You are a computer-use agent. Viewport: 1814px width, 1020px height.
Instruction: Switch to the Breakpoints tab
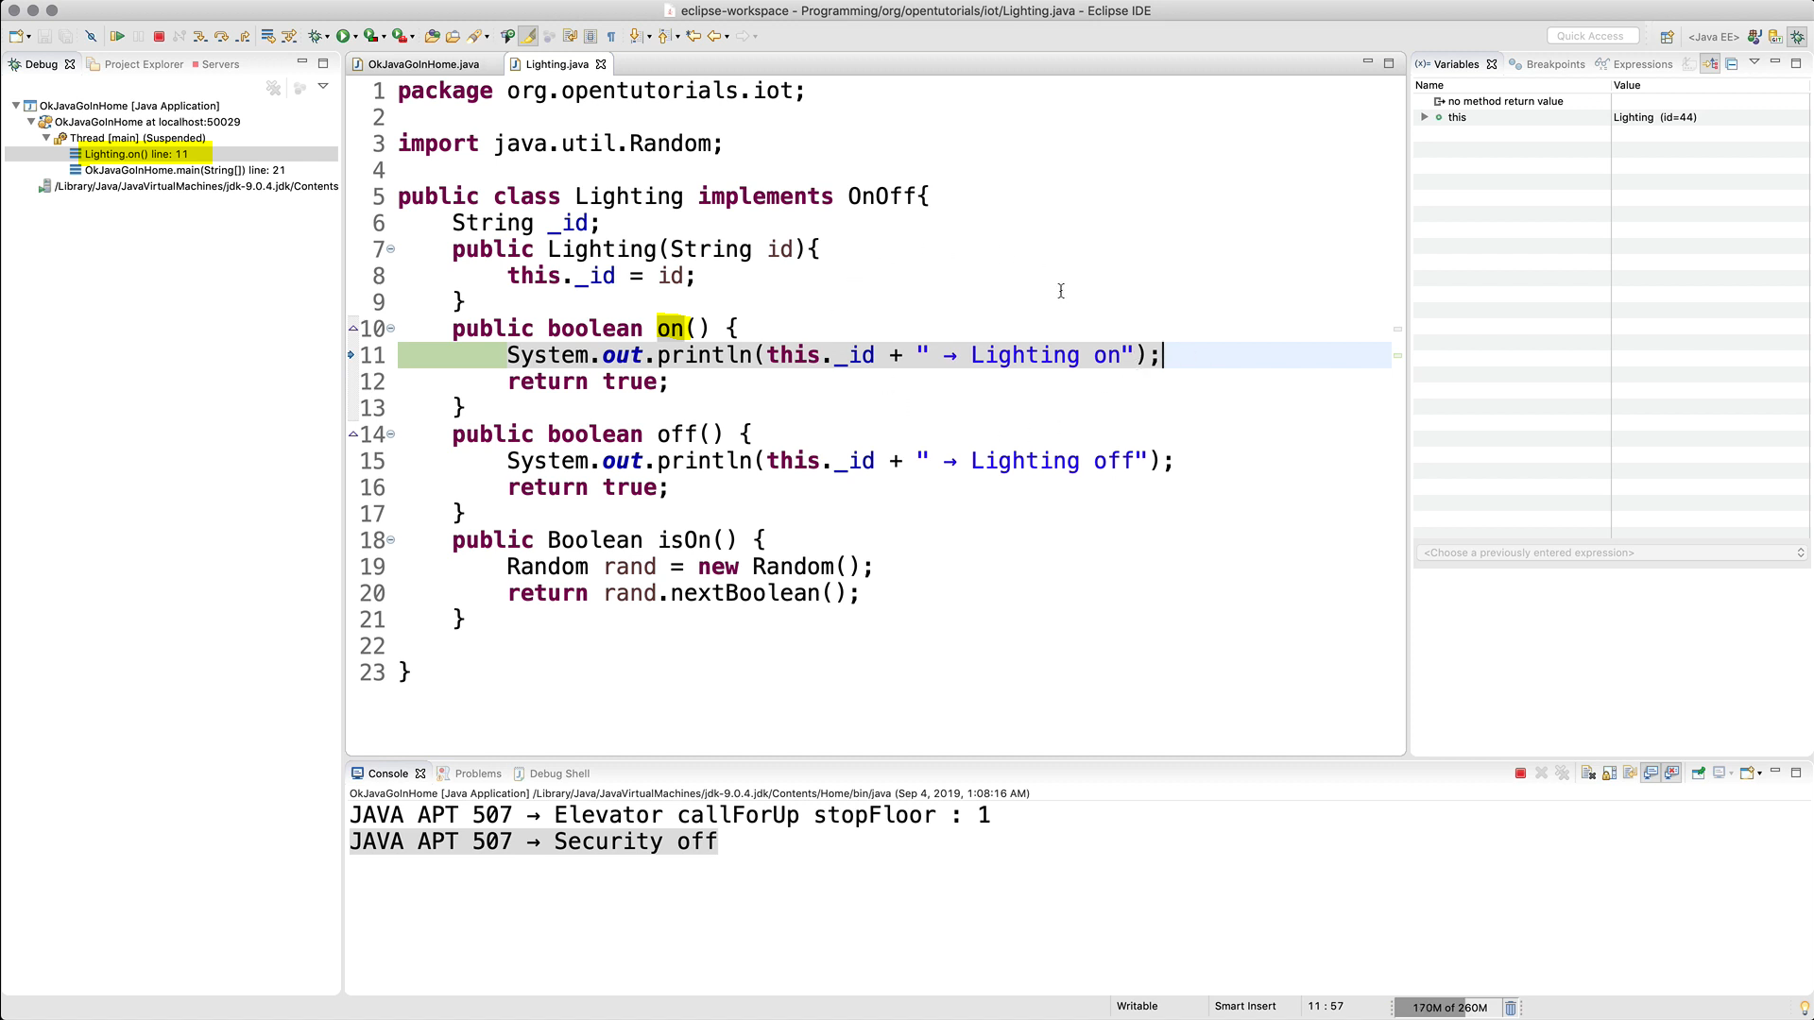click(1554, 64)
